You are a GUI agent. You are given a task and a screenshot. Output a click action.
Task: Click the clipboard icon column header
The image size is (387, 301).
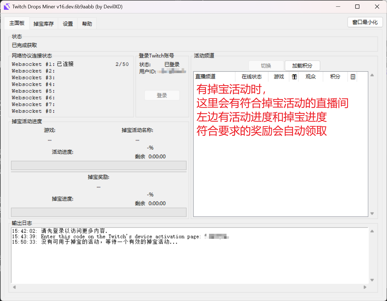click(353, 76)
